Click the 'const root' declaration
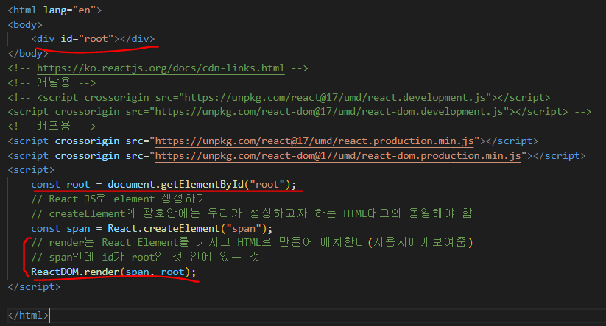The width and height of the screenshot is (606, 326). coord(60,185)
